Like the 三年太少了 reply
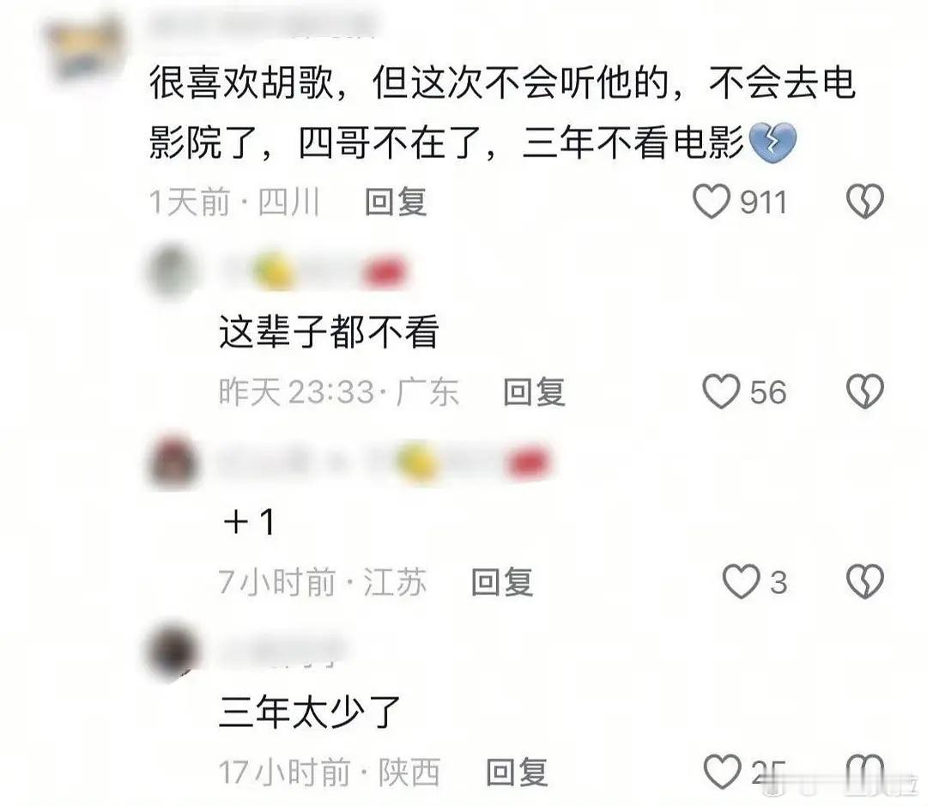The image size is (927, 806). [722, 772]
